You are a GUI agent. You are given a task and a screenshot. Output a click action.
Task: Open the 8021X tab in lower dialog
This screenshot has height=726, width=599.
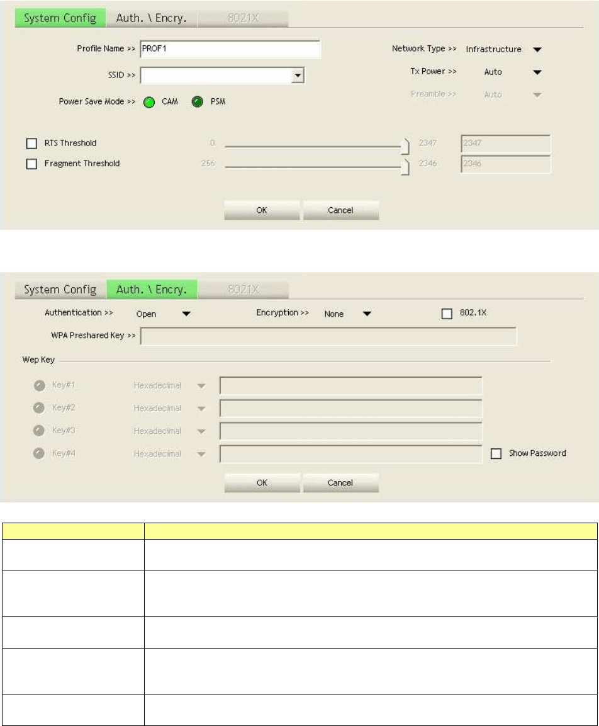point(244,290)
